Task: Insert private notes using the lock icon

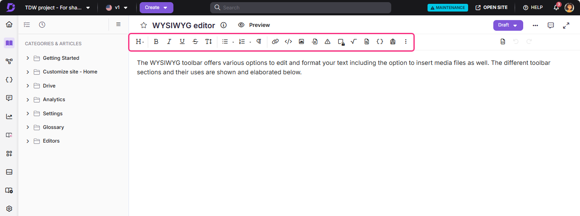Action: (341, 42)
